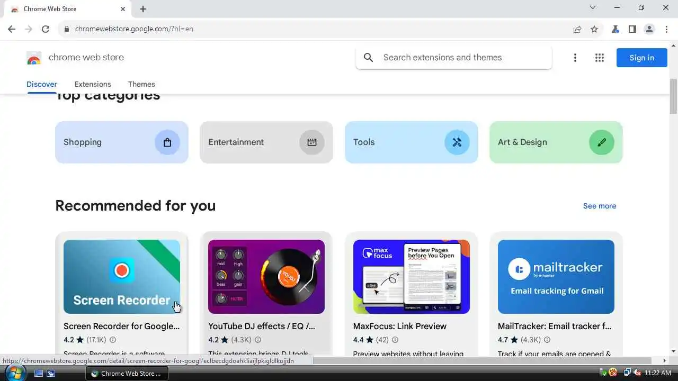Open Screen Recorder for Google extension title

tap(122, 326)
